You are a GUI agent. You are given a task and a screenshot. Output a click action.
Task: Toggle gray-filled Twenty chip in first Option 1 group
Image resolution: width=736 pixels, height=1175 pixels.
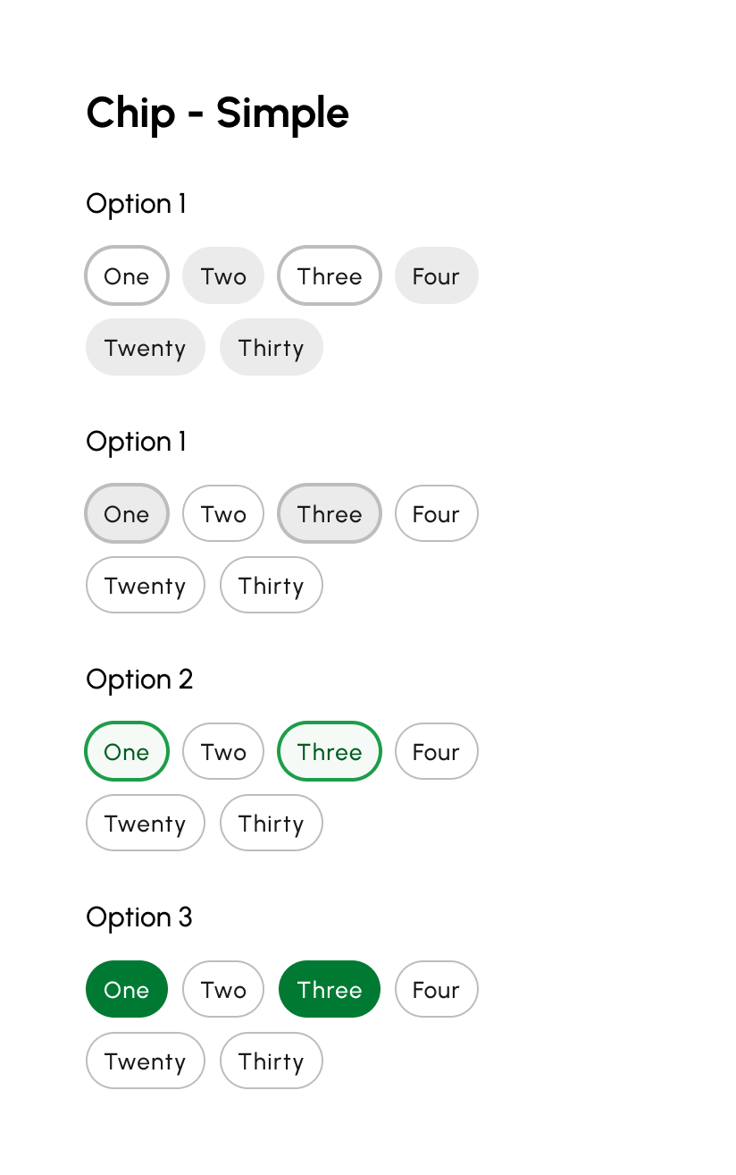tap(146, 347)
